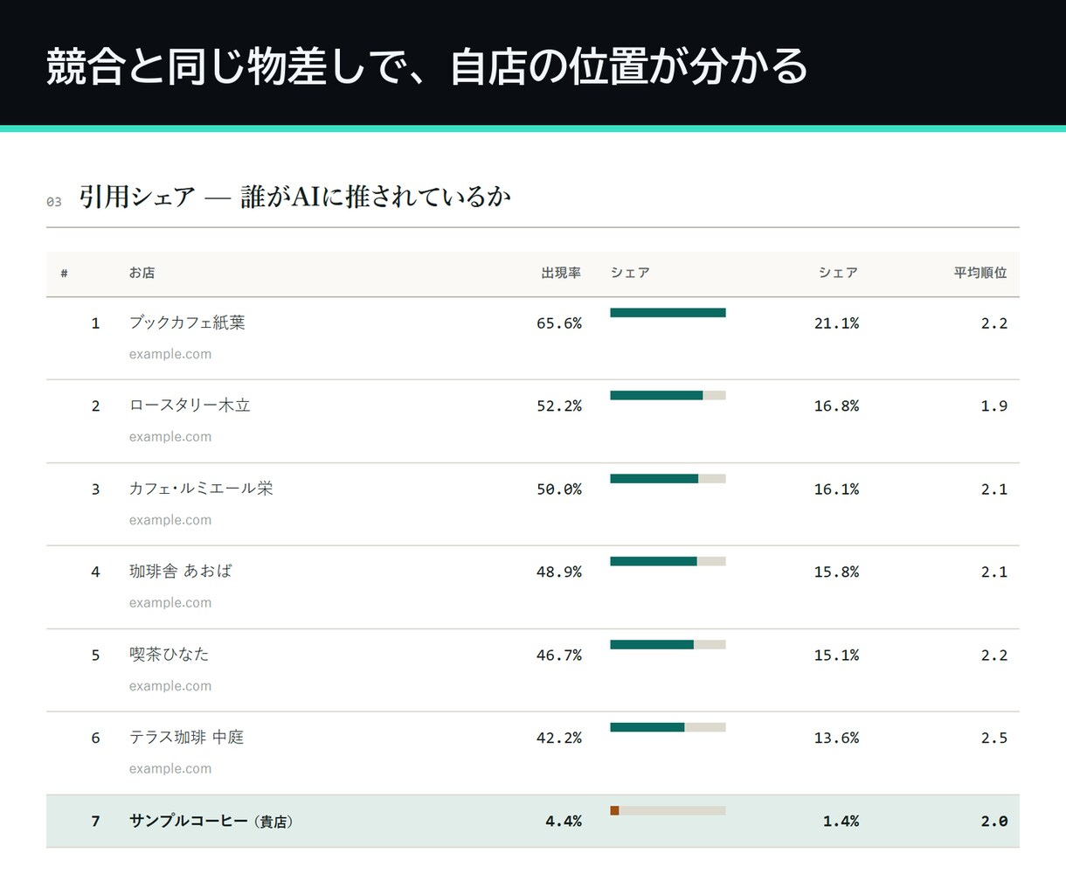Click the 16.8% share value

[836, 406]
